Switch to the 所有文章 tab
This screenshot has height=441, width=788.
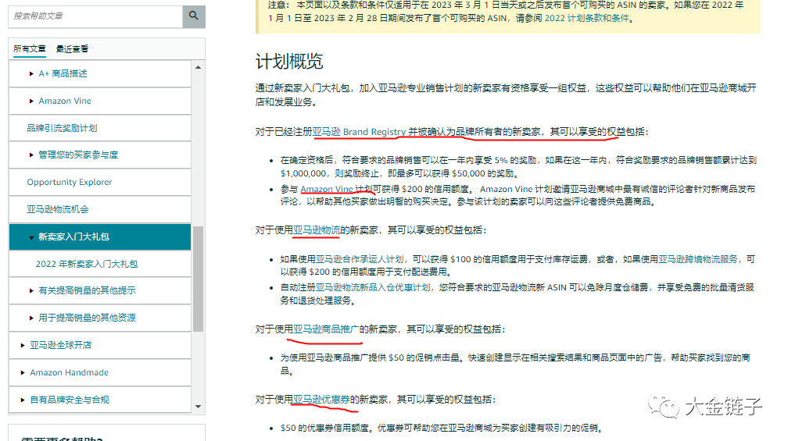(29, 48)
